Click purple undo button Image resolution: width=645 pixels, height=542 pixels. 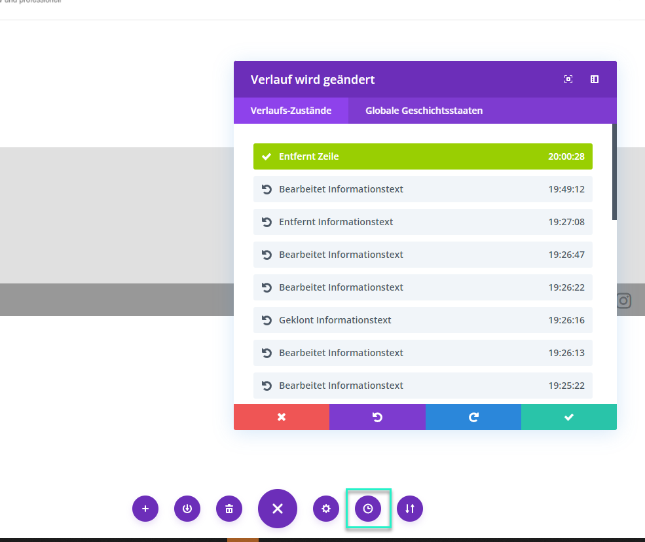377,417
